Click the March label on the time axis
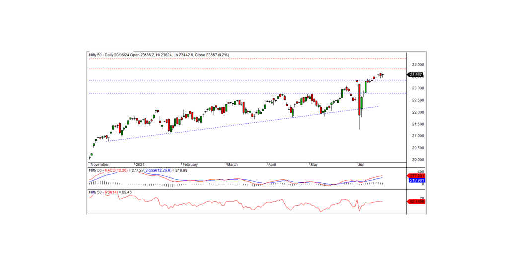The image size is (511, 266). tap(232, 165)
